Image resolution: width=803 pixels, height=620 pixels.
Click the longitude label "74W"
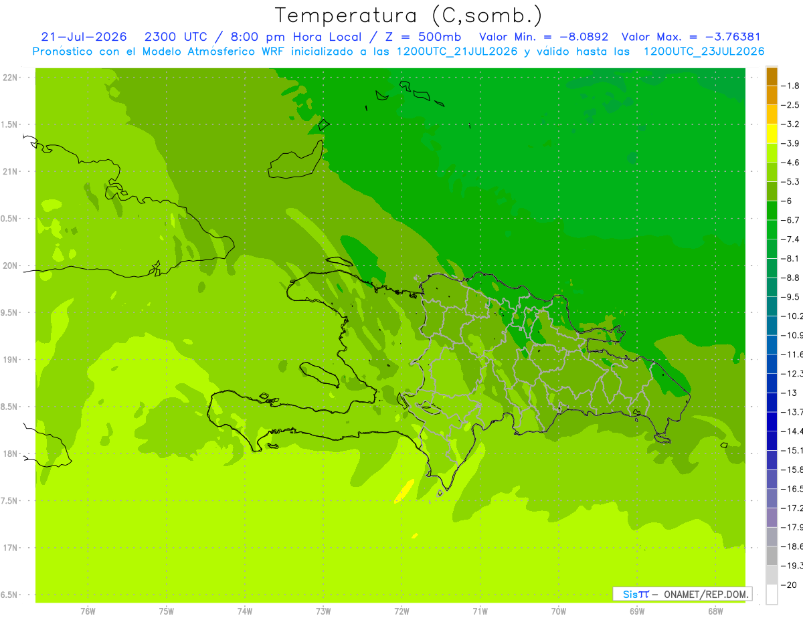245,611
